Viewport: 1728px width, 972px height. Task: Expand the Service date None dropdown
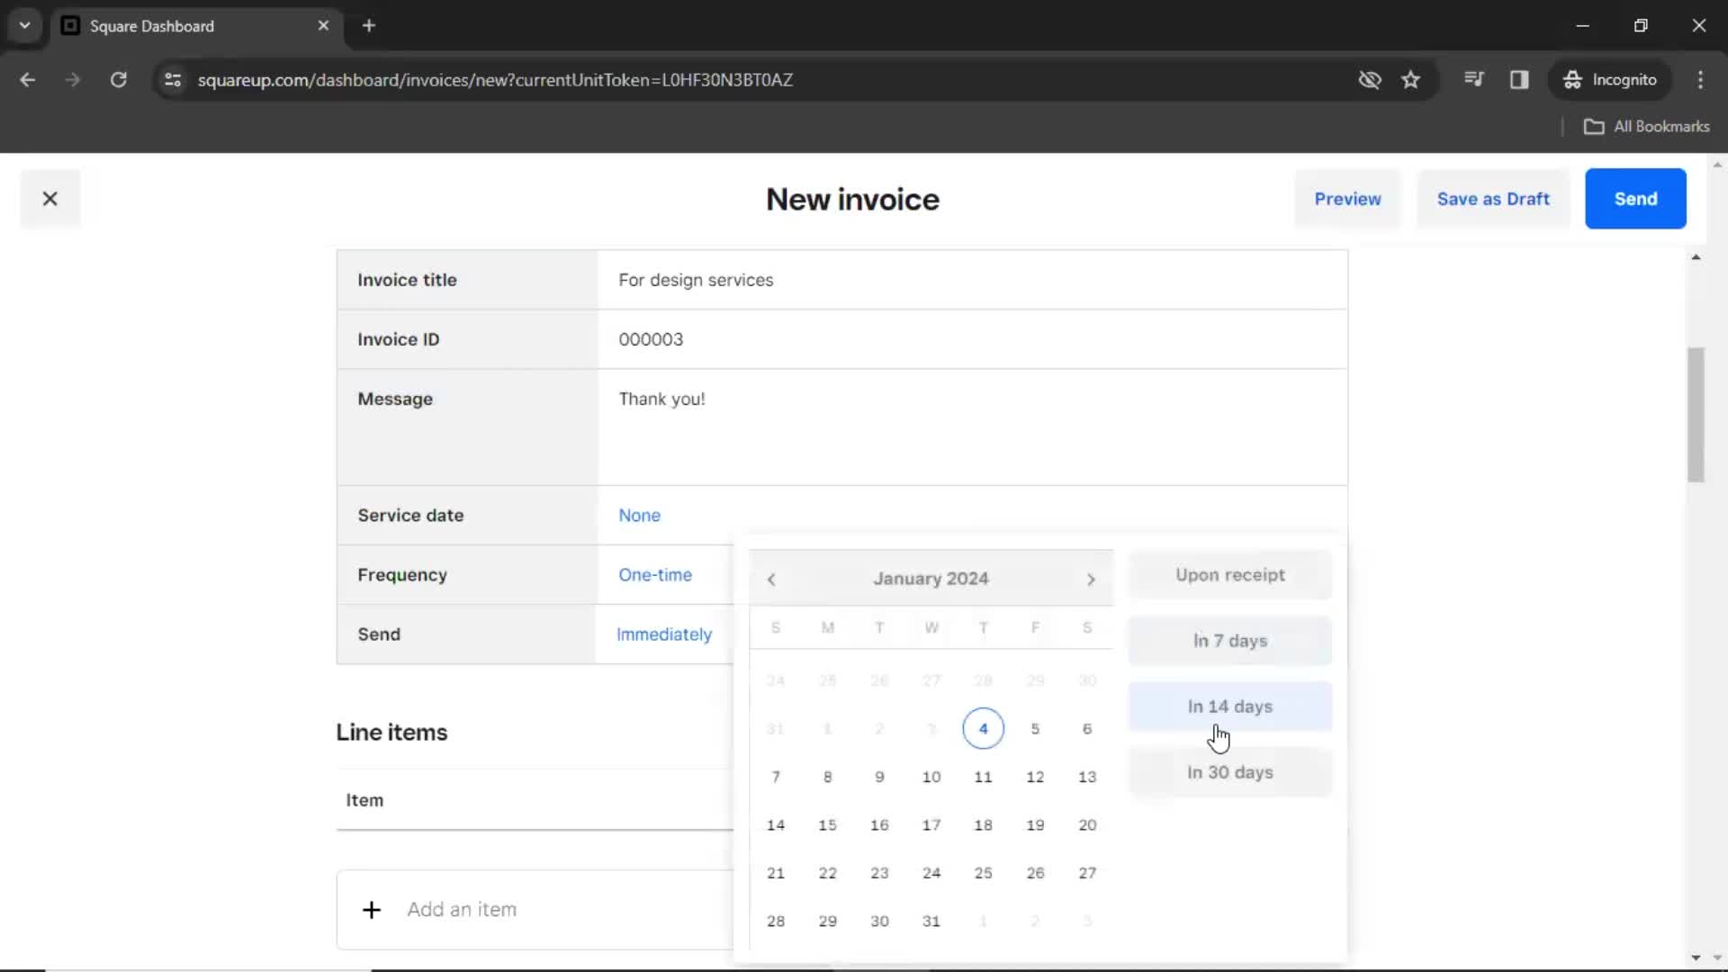[x=638, y=514]
